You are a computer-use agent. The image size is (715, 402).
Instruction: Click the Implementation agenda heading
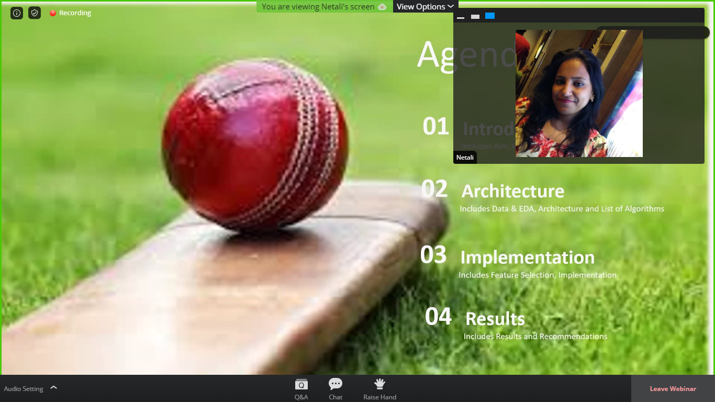tap(527, 258)
